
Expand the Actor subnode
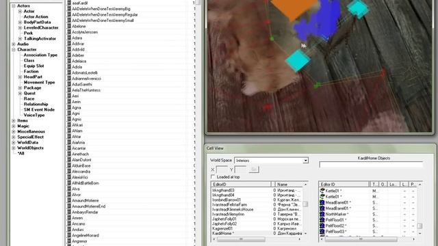coord(20,12)
